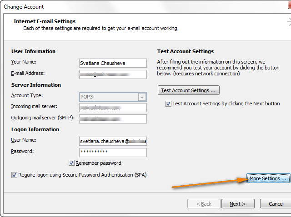Image resolution: width=291 pixels, height=217 pixels.
Task: Open More Settings dialog
Action: (x=268, y=178)
